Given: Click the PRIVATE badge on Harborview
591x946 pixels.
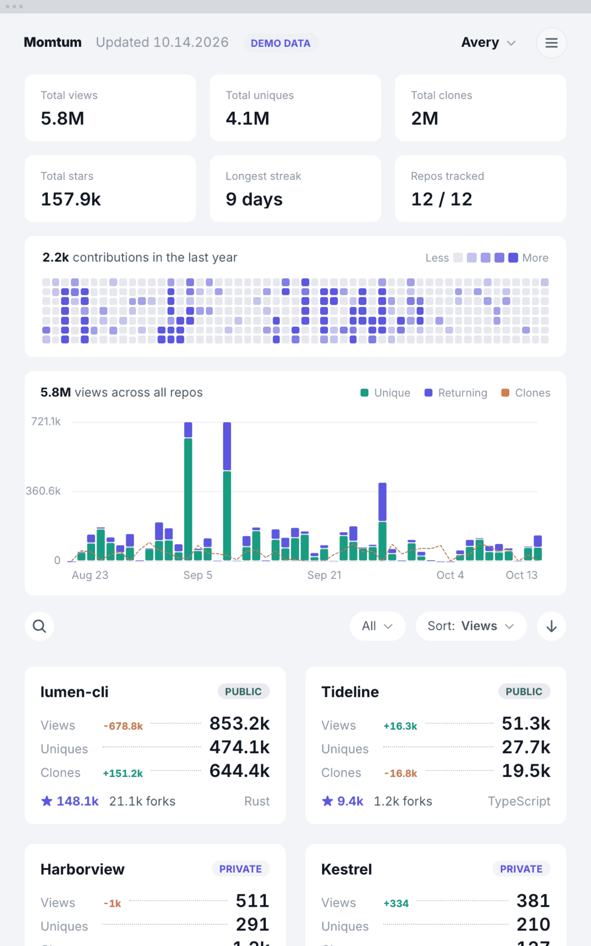Looking at the screenshot, I should pyautogui.click(x=240, y=869).
